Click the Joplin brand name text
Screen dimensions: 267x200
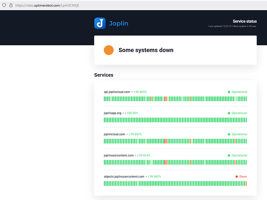point(119,24)
